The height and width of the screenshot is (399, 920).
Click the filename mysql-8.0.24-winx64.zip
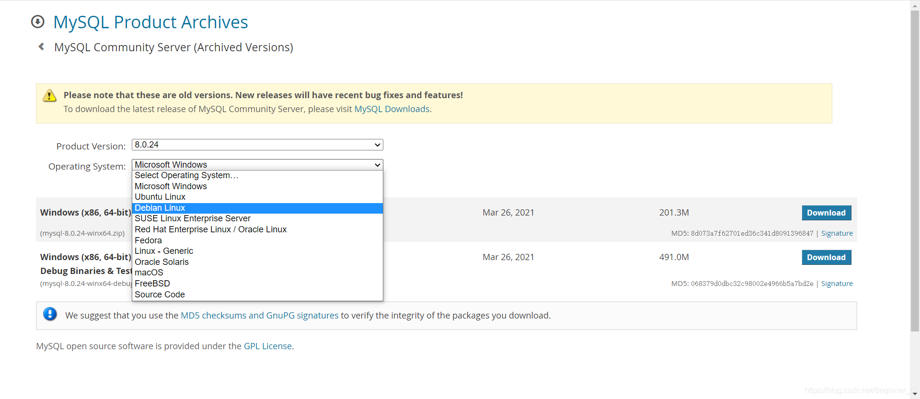click(82, 233)
